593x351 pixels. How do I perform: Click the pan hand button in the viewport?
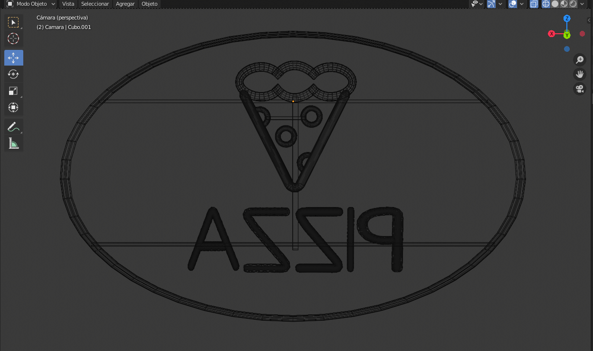[579, 74]
